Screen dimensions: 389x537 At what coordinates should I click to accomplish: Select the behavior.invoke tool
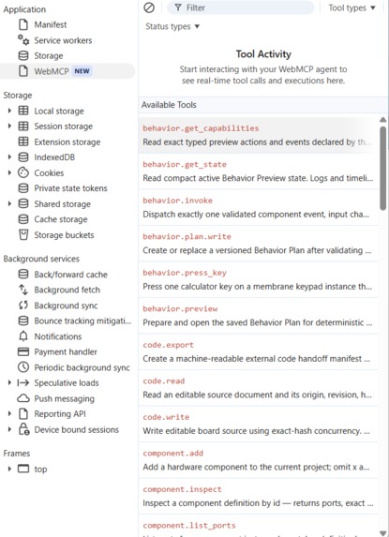(259, 207)
